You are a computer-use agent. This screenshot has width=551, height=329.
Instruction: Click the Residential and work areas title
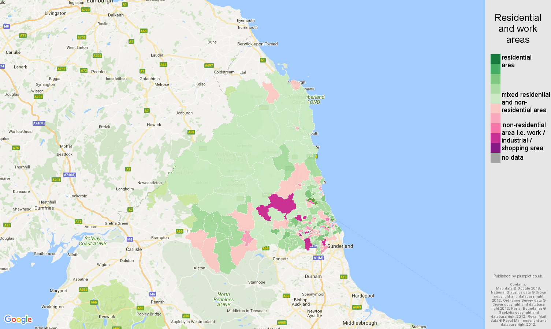click(518, 29)
